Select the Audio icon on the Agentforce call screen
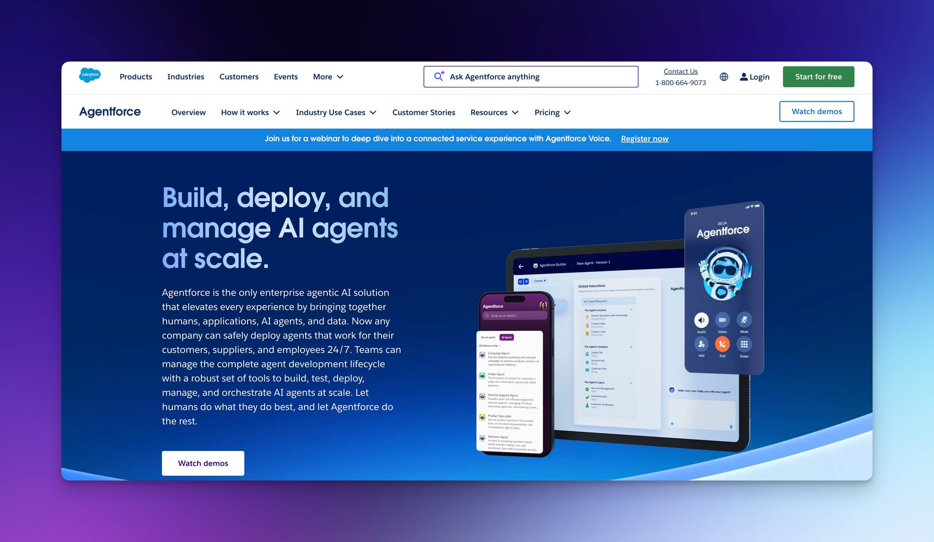The image size is (934, 542). click(x=701, y=320)
